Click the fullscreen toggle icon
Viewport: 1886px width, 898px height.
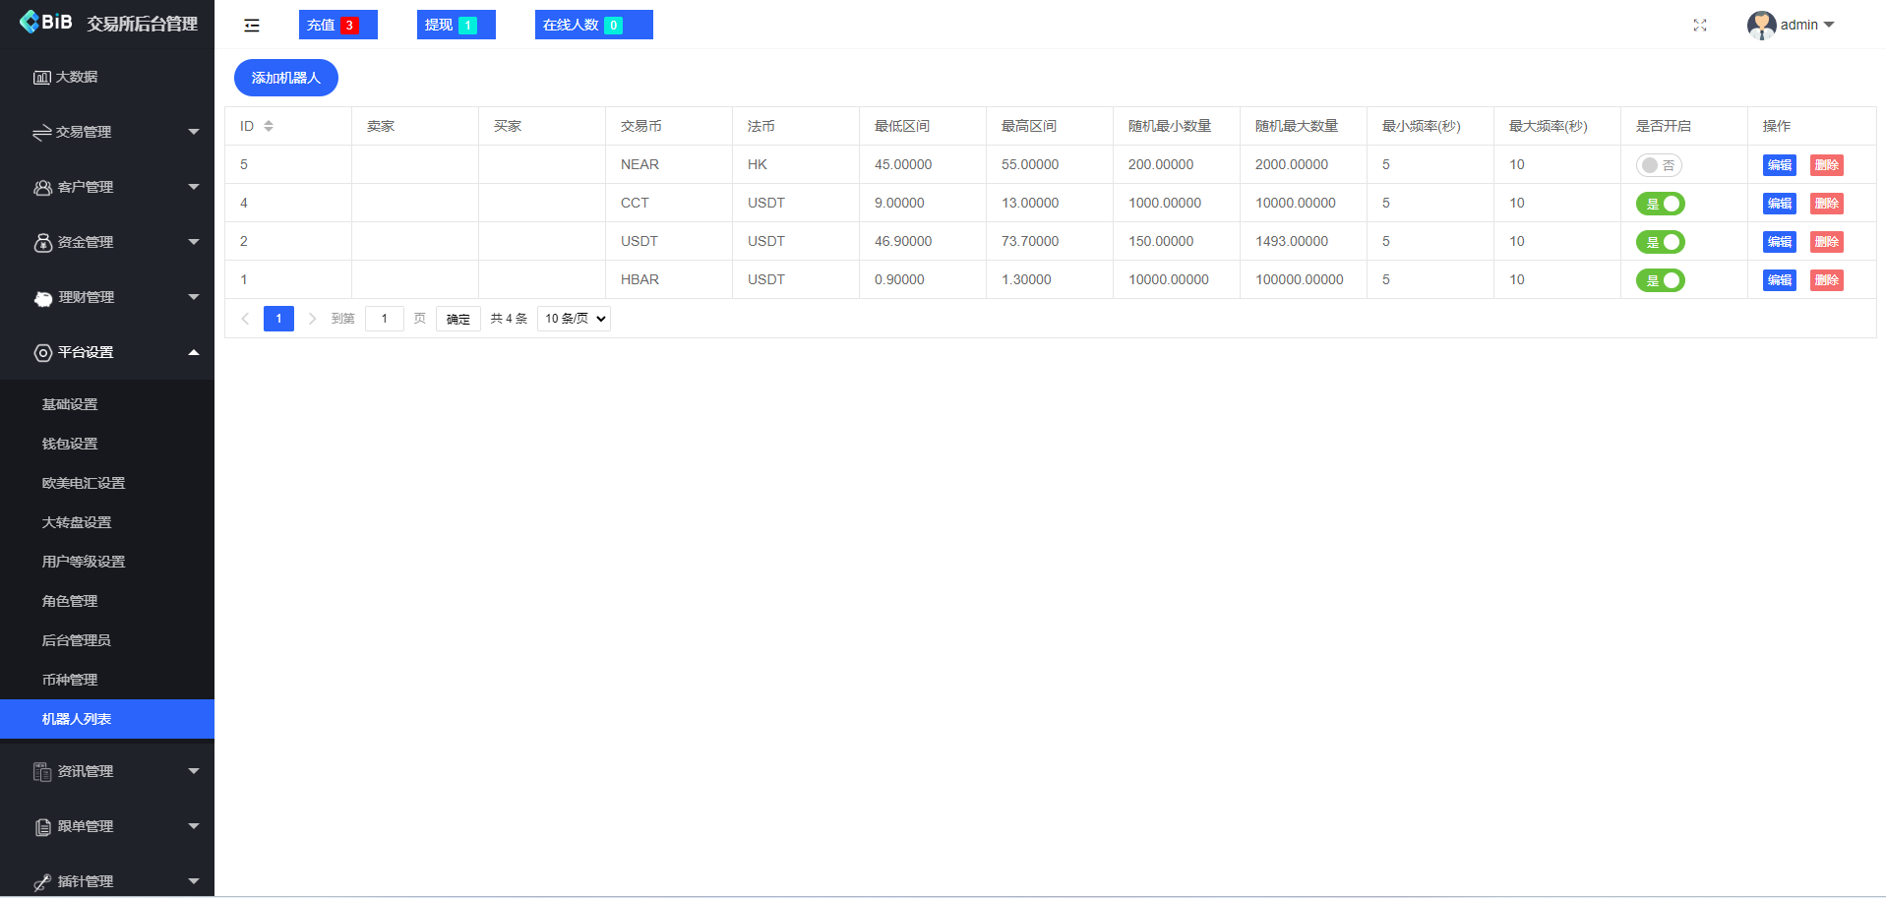(1700, 26)
